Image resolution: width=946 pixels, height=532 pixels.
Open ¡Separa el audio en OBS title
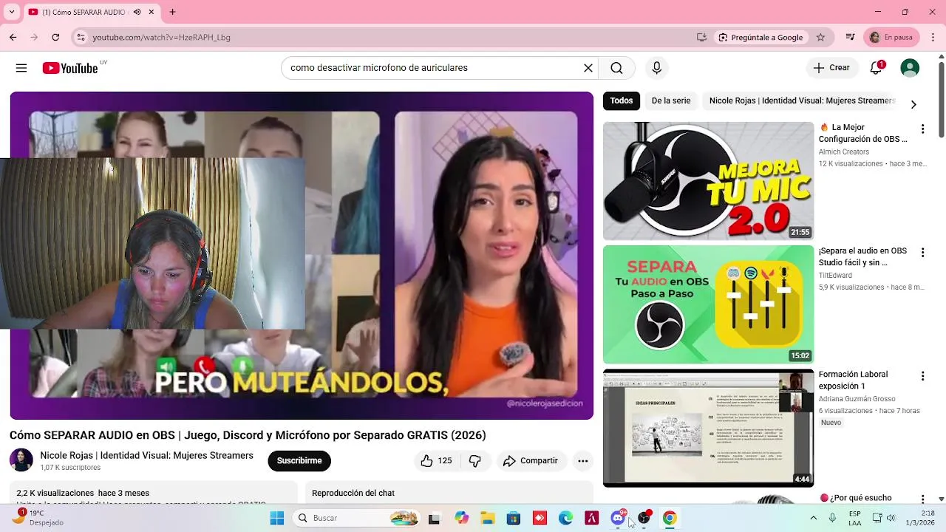tap(863, 256)
